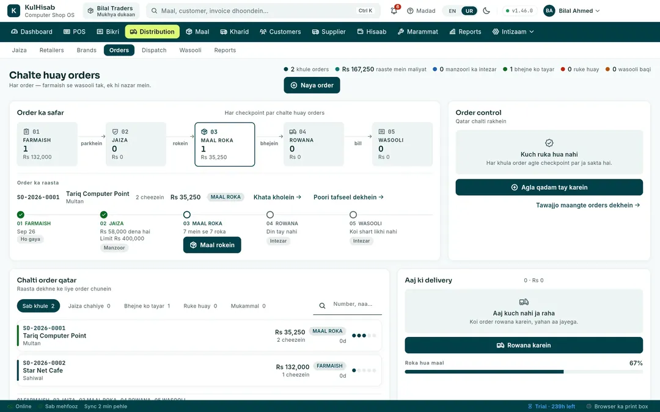The image size is (660, 412).
Task: Open Tawajjo maangte orders dekhein link
Action: pos(588,205)
